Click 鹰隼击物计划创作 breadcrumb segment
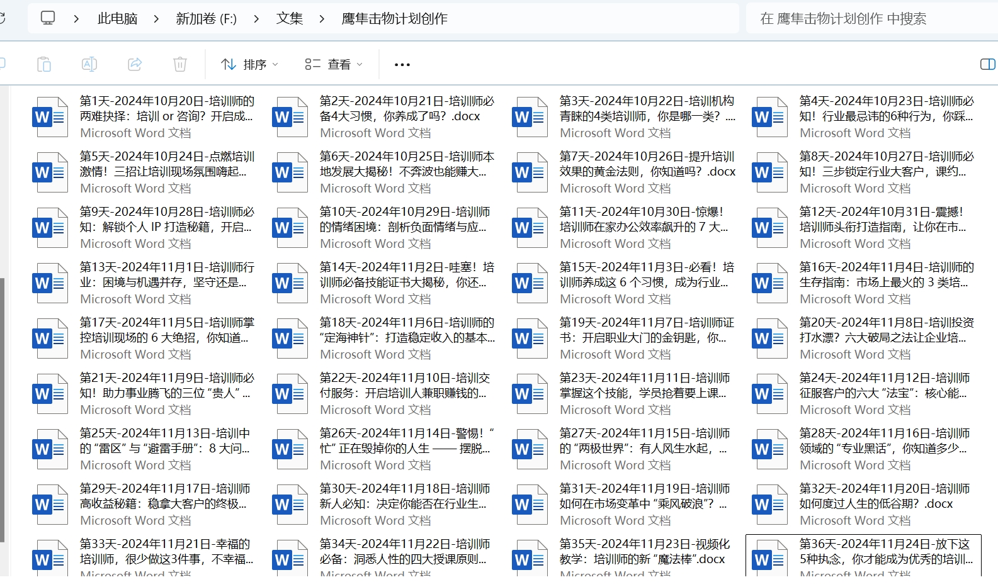Image resolution: width=998 pixels, height=587 pixels. (x=395, y=19)
